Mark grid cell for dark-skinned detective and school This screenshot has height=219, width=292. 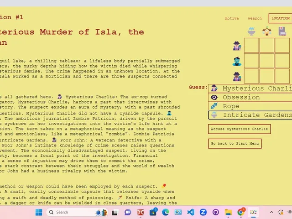[267, 76]
